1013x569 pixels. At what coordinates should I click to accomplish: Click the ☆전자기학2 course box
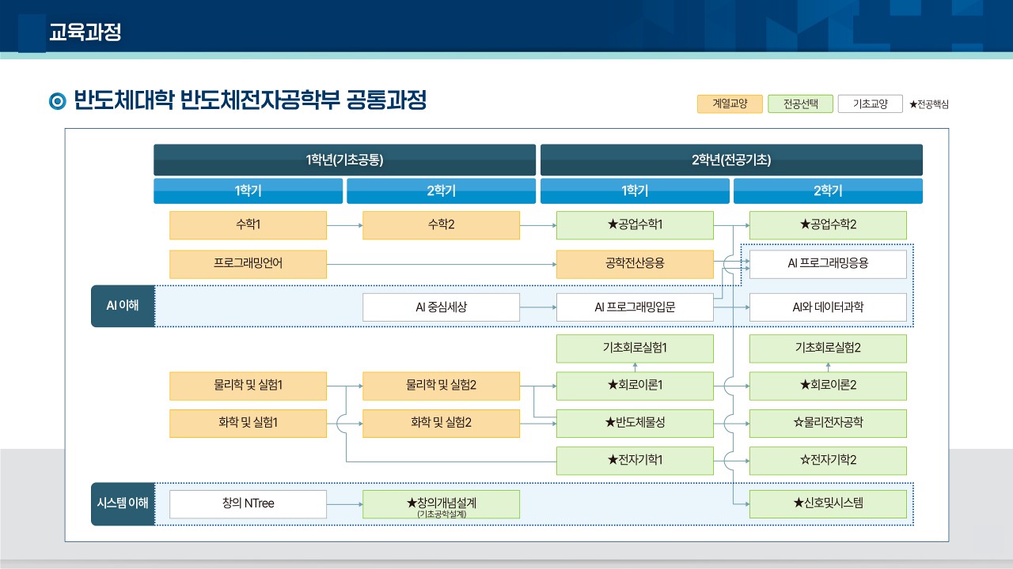pos(828,460)
